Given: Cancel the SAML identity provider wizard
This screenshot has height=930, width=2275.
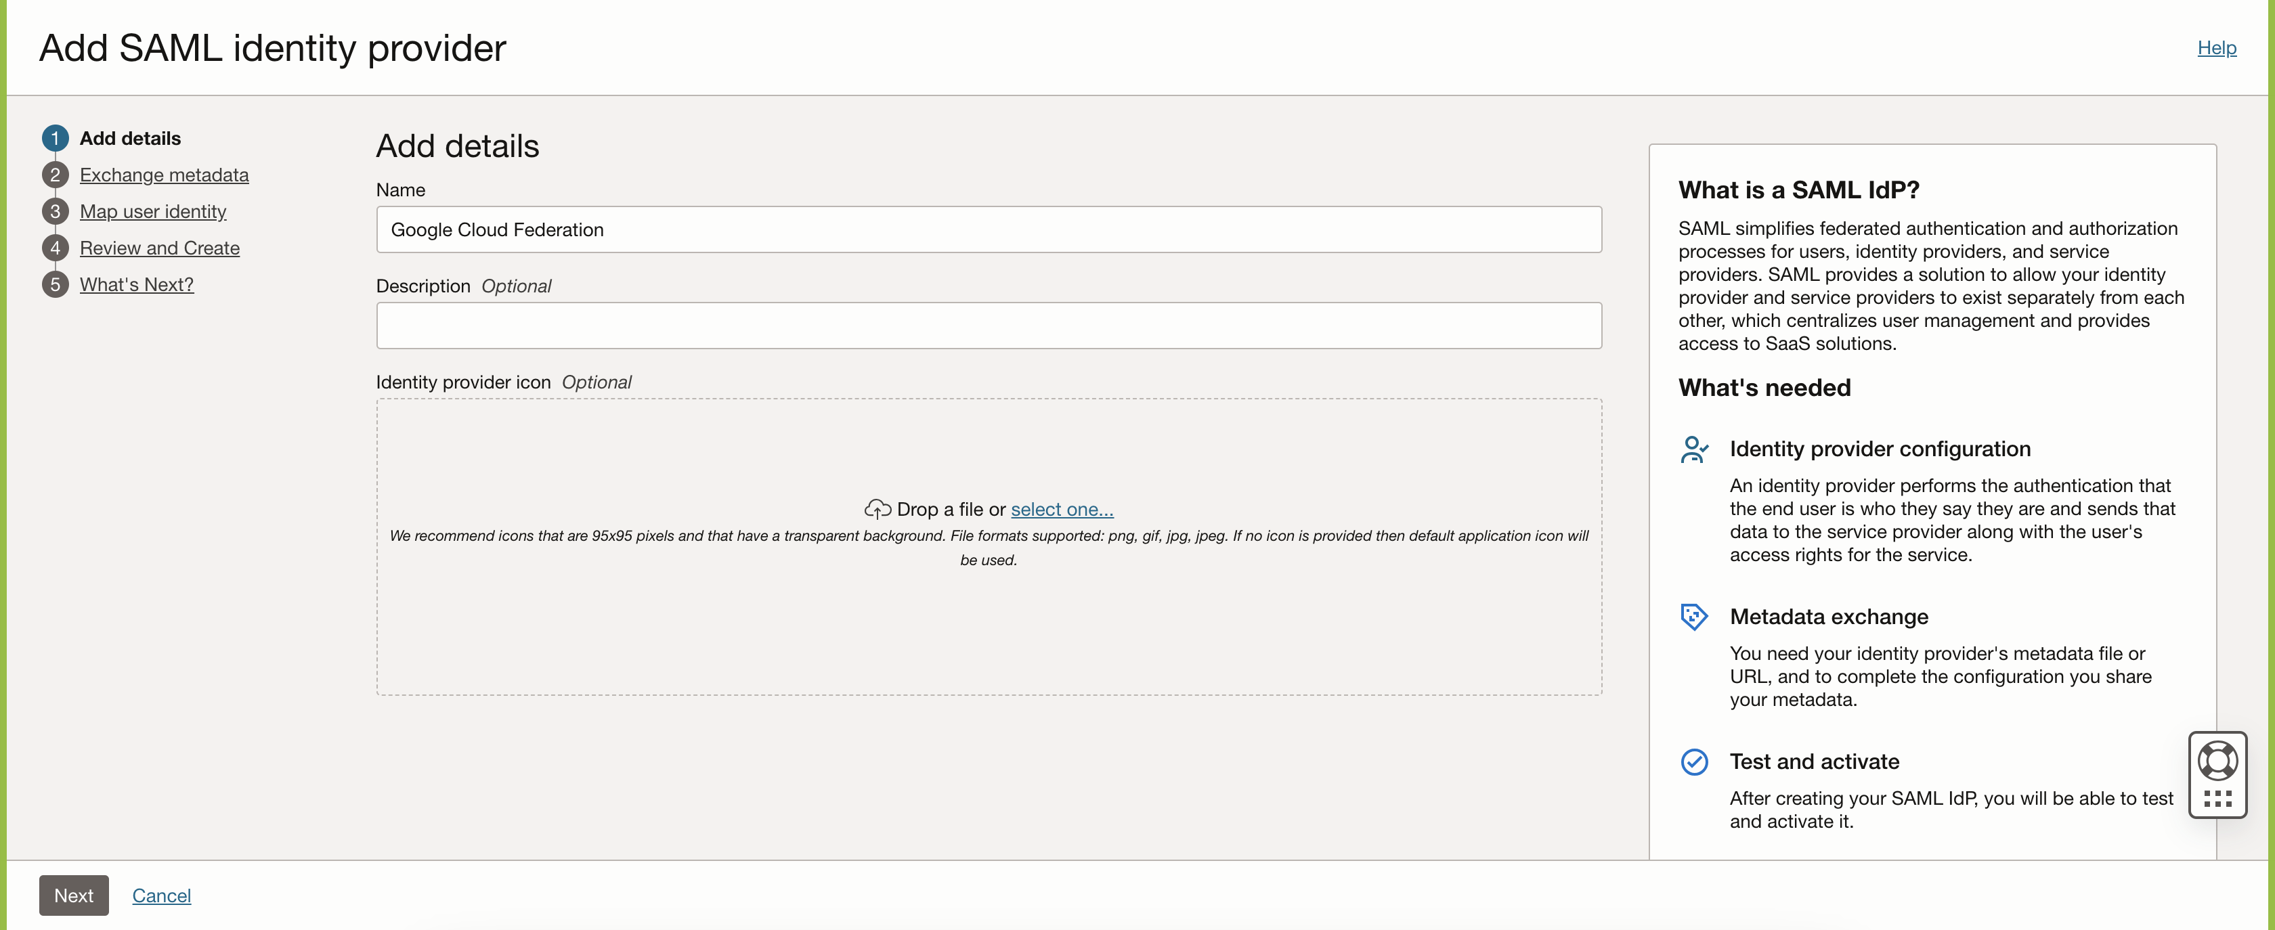Looking at the screenshot, I should coord(160,895).
